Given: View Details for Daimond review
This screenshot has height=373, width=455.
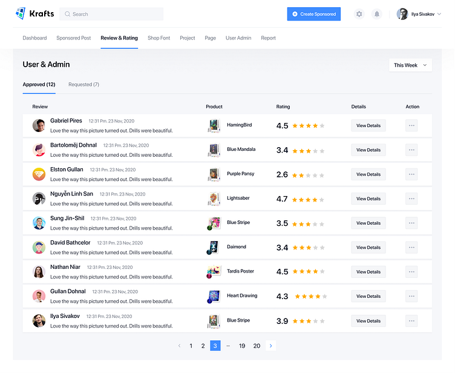Looking at the screenshot, I should point(368,248).
